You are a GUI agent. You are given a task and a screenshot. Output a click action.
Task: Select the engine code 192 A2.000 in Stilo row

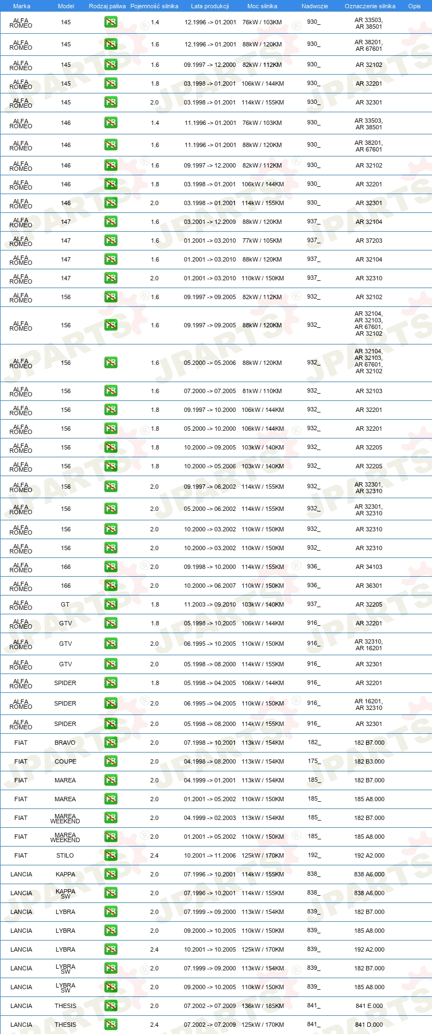point(370,855)
